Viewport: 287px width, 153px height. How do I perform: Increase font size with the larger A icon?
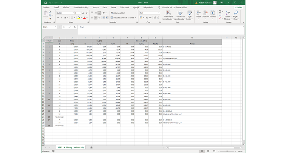coord(83,13)
